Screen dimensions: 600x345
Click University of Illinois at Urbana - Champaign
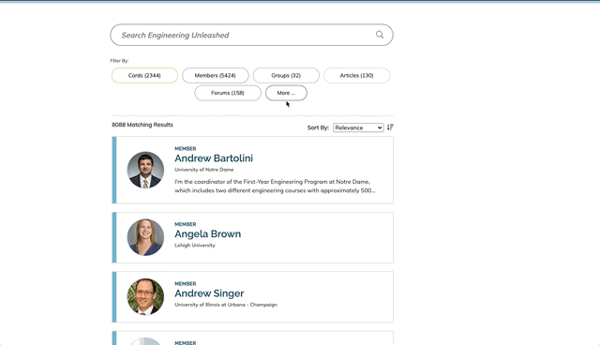(226, 305)
